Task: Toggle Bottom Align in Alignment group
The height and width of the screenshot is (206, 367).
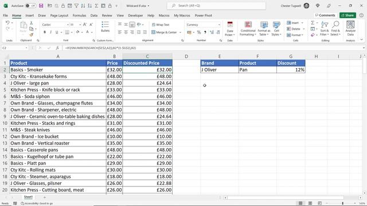Action: coord(132,24)
